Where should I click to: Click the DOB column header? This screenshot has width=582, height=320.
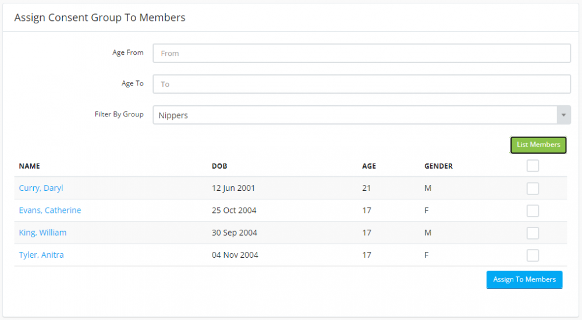[219, 166]
